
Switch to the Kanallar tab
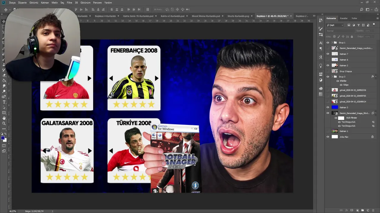pyautogui.click(x=344, y=18)
